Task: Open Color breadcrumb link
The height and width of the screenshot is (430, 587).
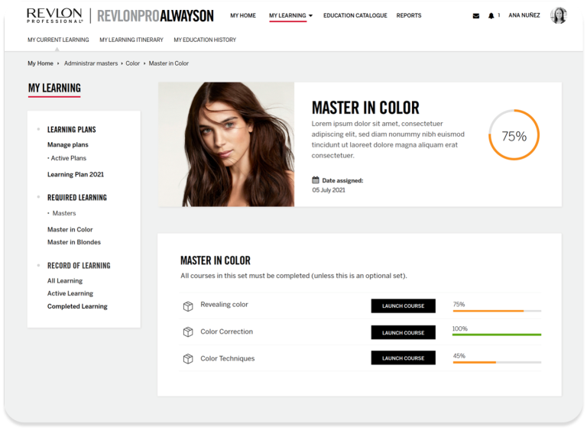Action: tap(132, 63)
